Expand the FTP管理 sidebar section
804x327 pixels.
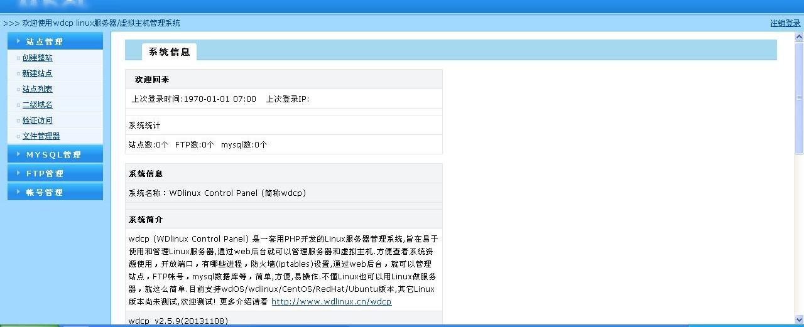pyautogui.click(x=45, y=173)
